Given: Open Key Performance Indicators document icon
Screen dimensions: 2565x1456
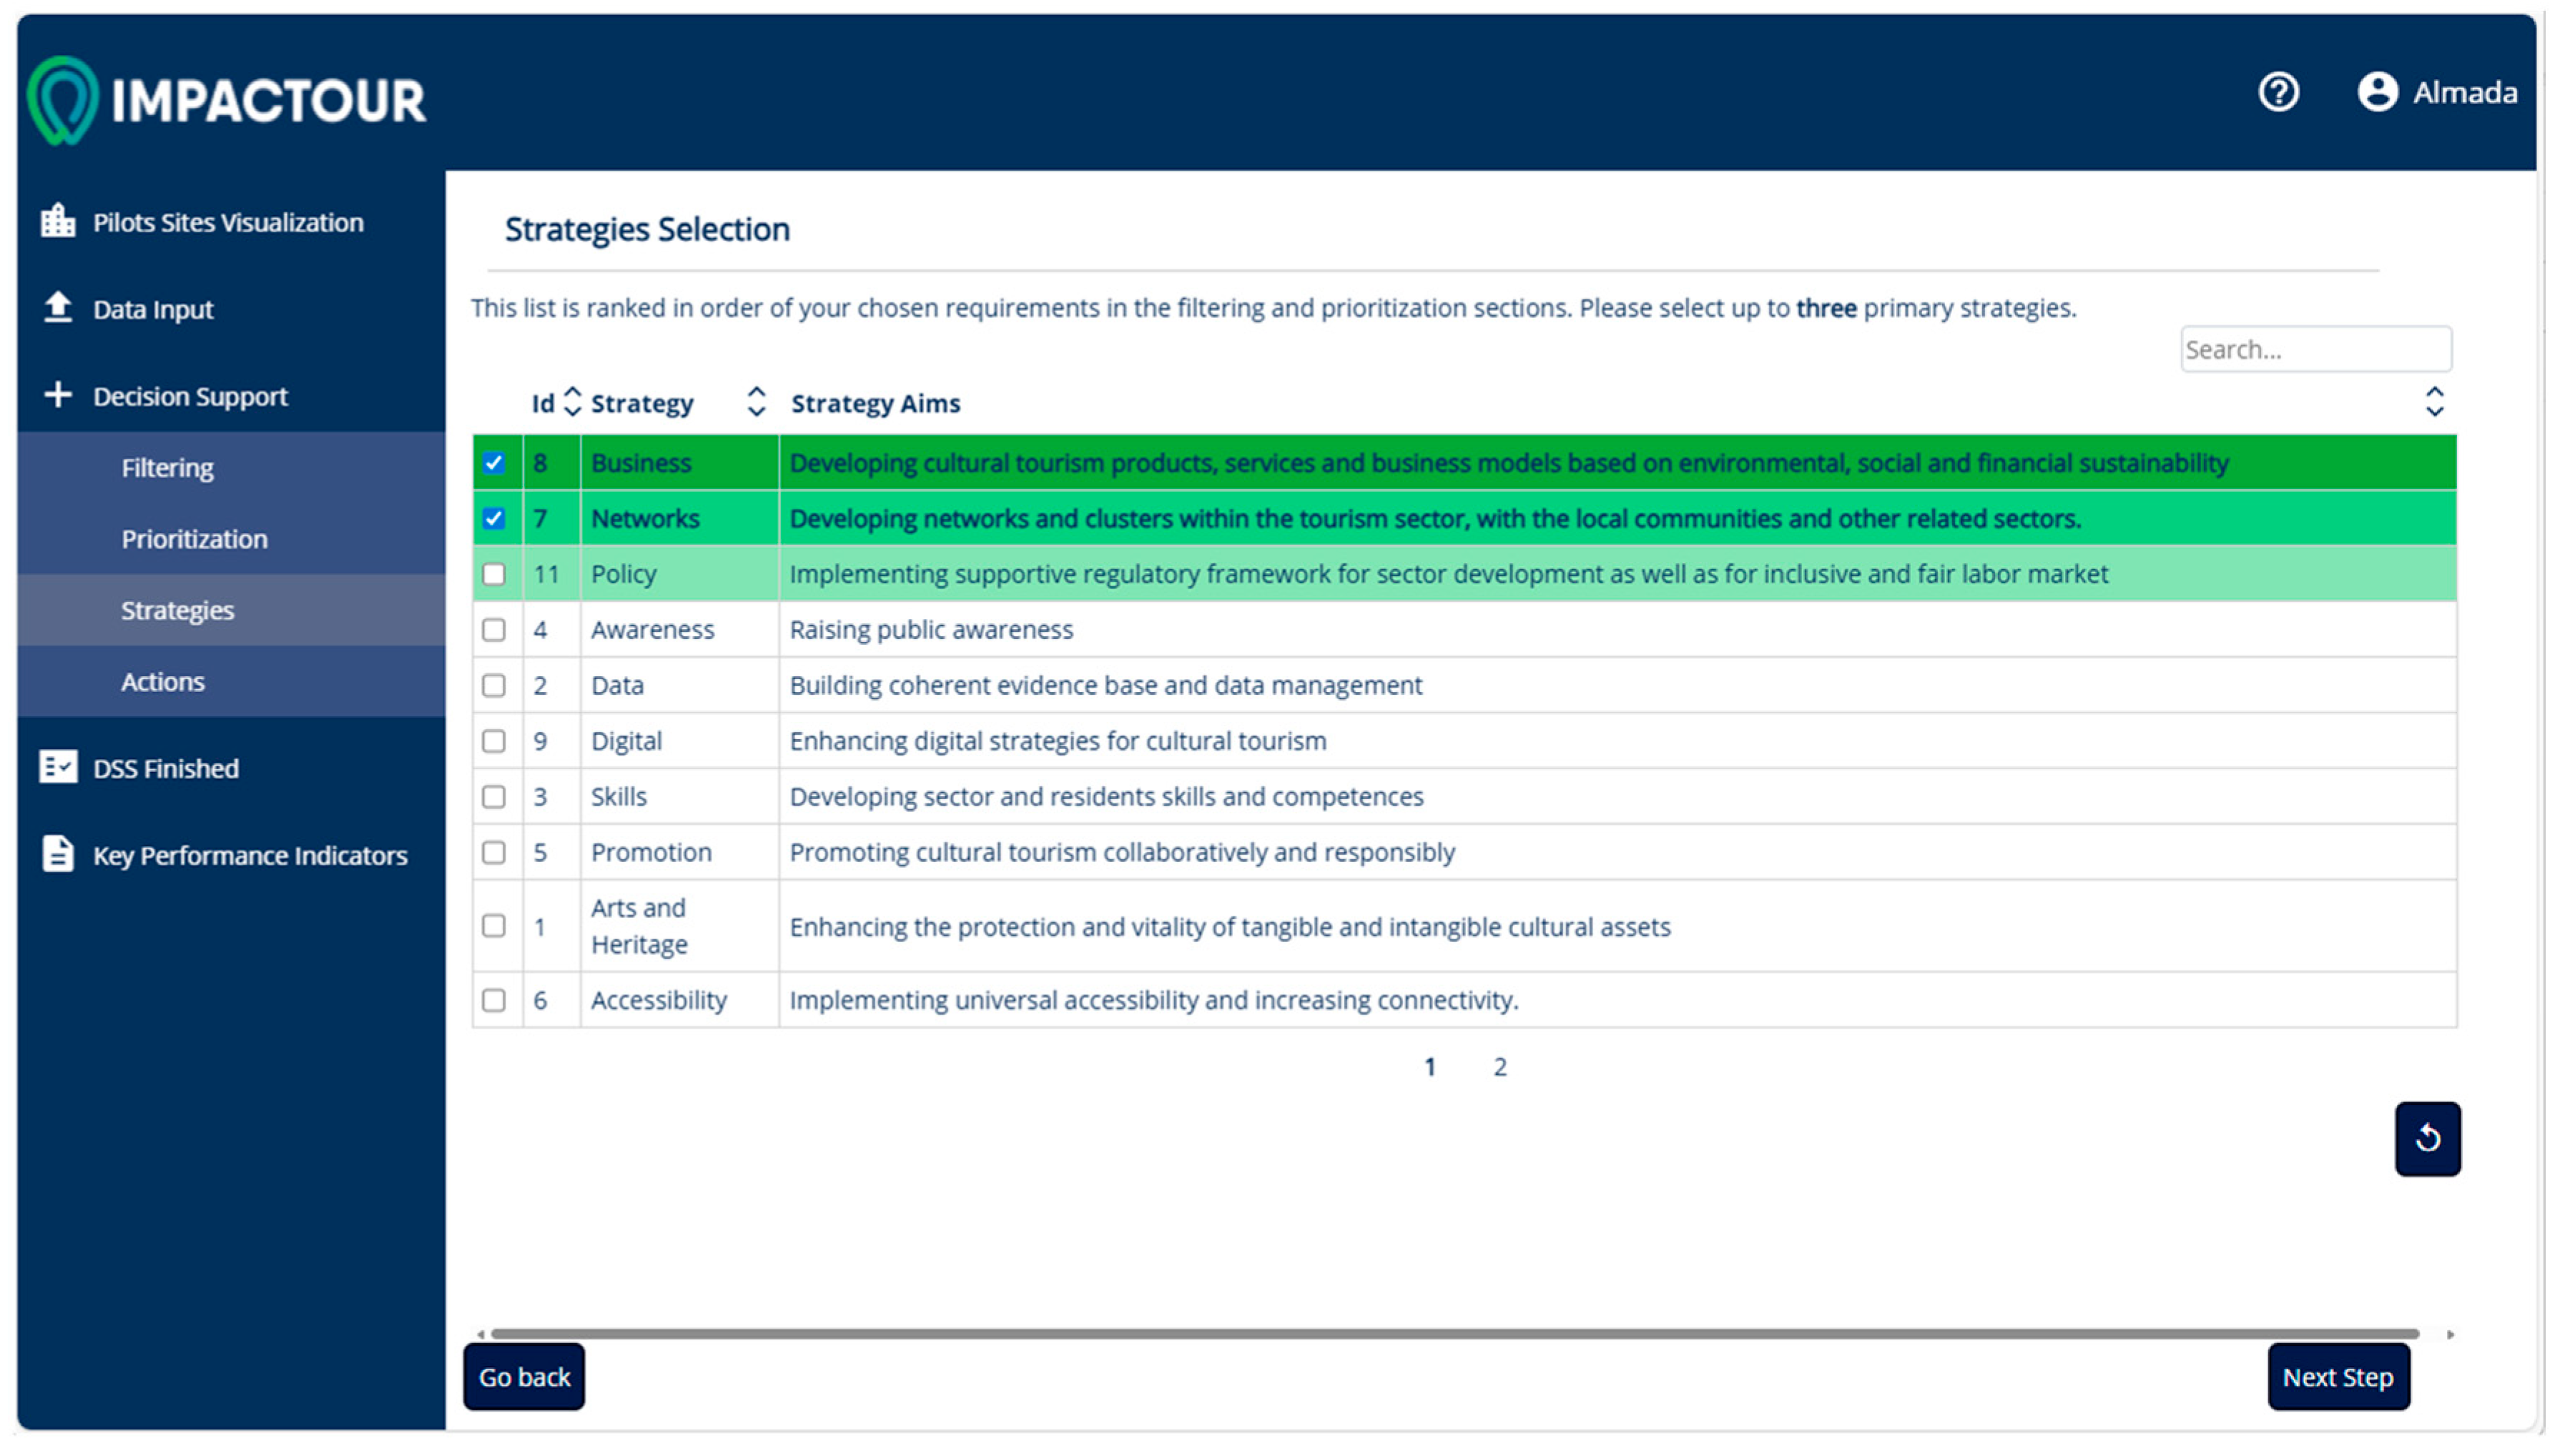Looking at the screenshot, I should click(58, 854).
